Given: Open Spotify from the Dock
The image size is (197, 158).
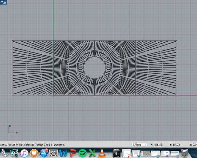Looking at the screenshot, I should click(x=83, y=153).
